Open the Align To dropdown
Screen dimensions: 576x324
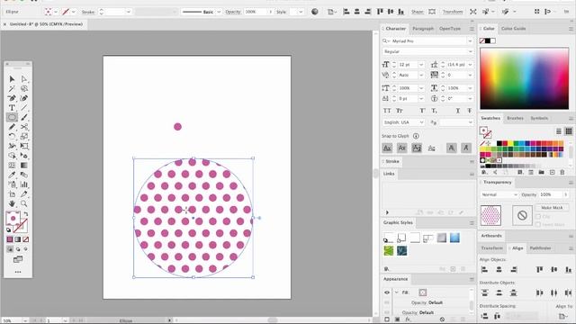point(562,316)
